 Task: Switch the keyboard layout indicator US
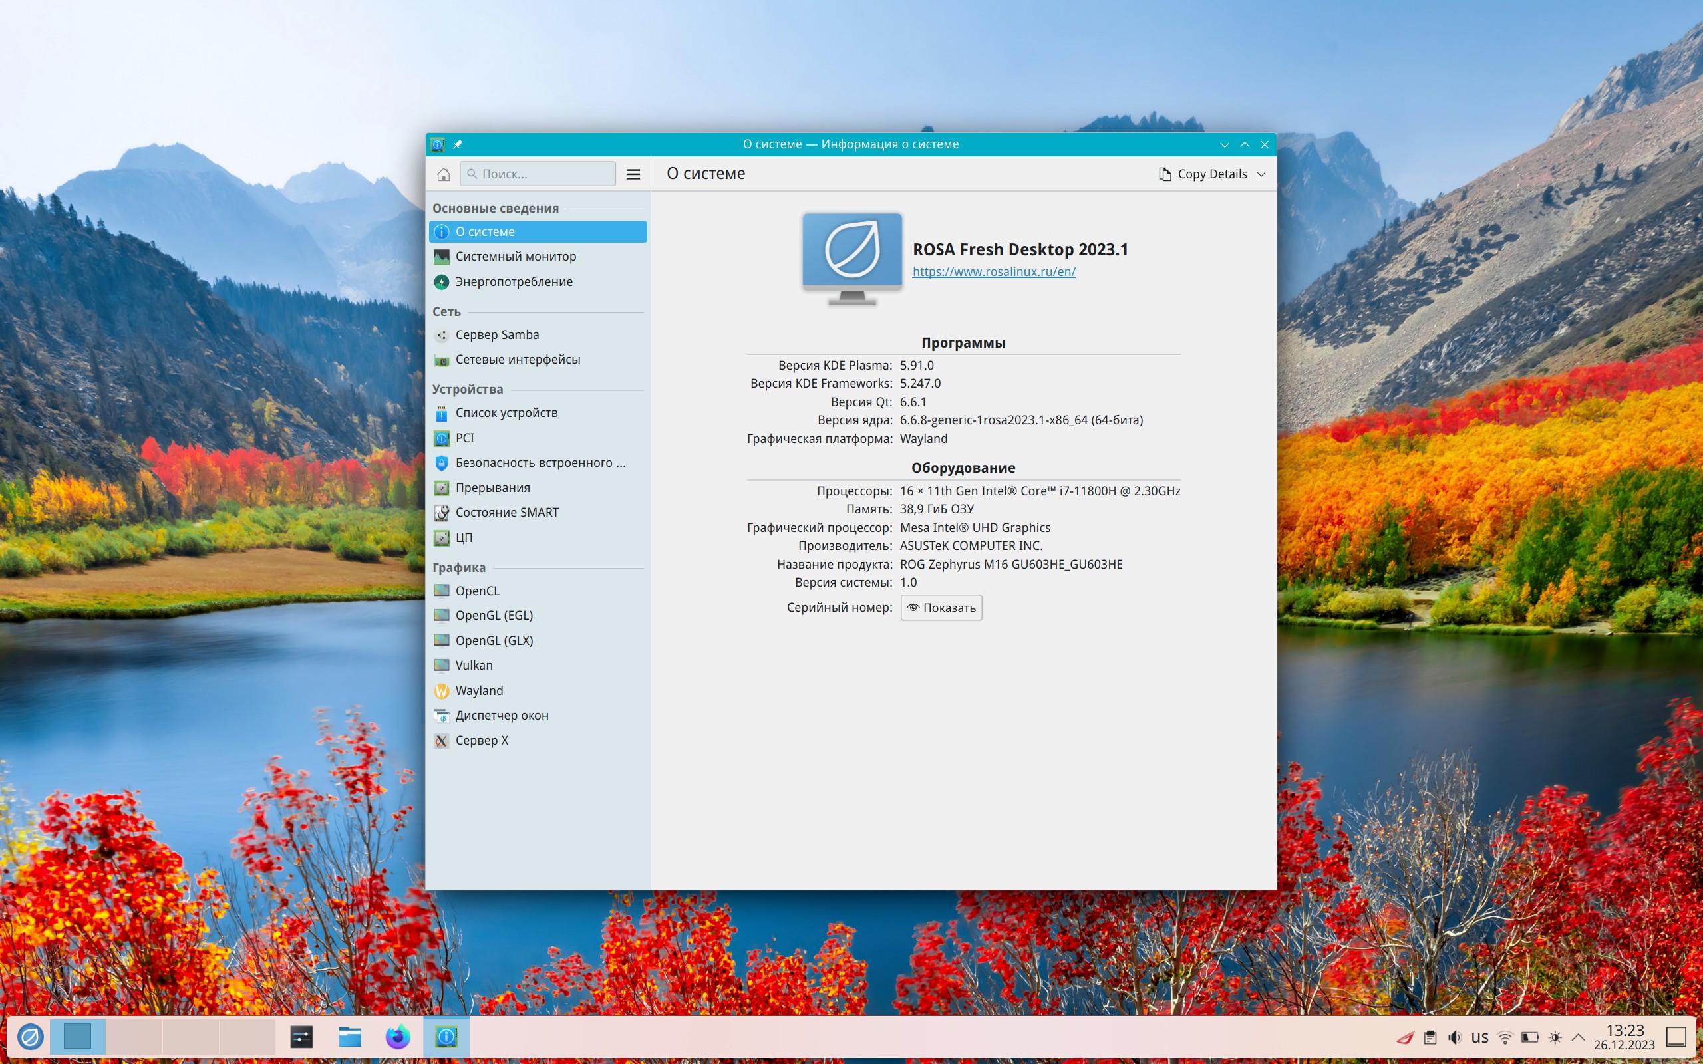click(1479, 1037)
